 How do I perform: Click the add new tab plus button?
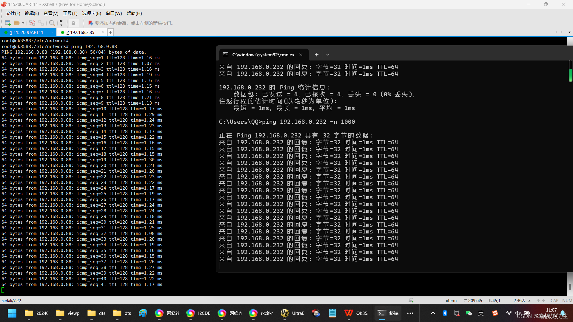click(x=111, y=32)
